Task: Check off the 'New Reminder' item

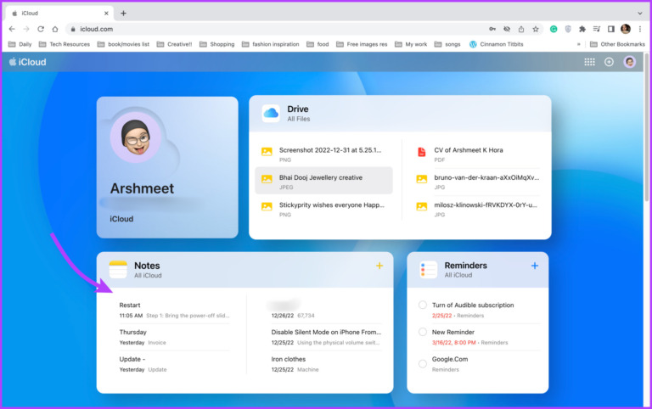Action: (423, 333)
